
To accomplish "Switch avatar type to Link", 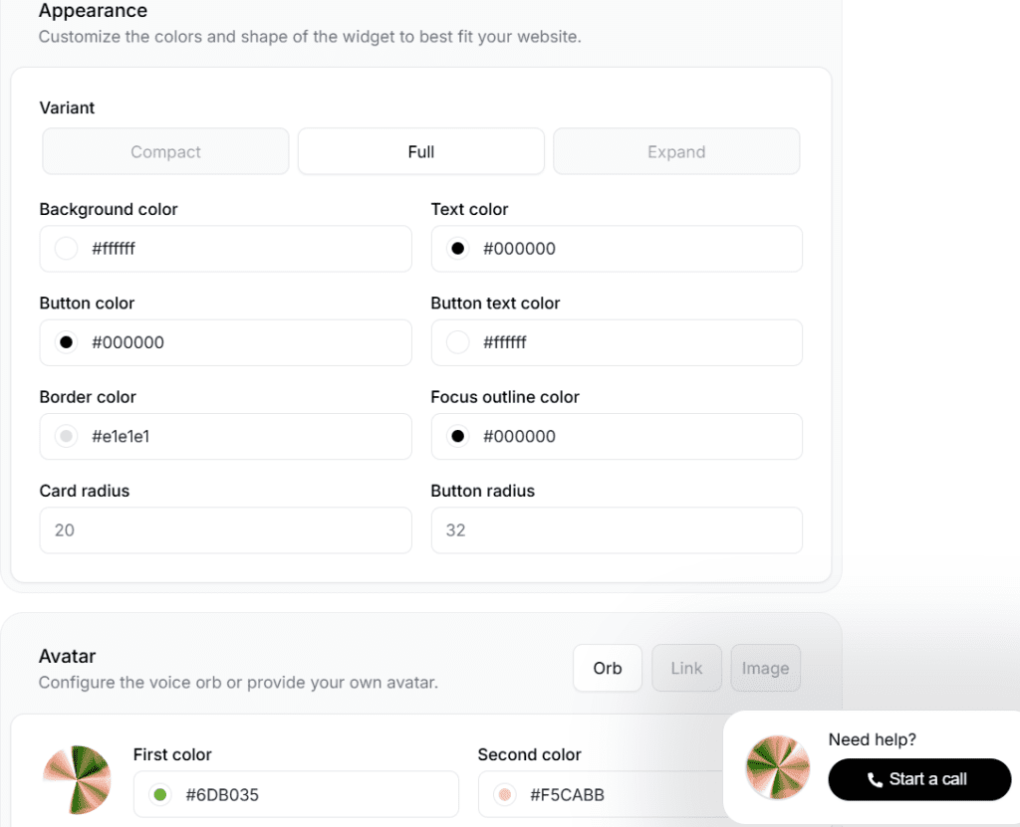I will pyautogui.click(x=686, y=668).
